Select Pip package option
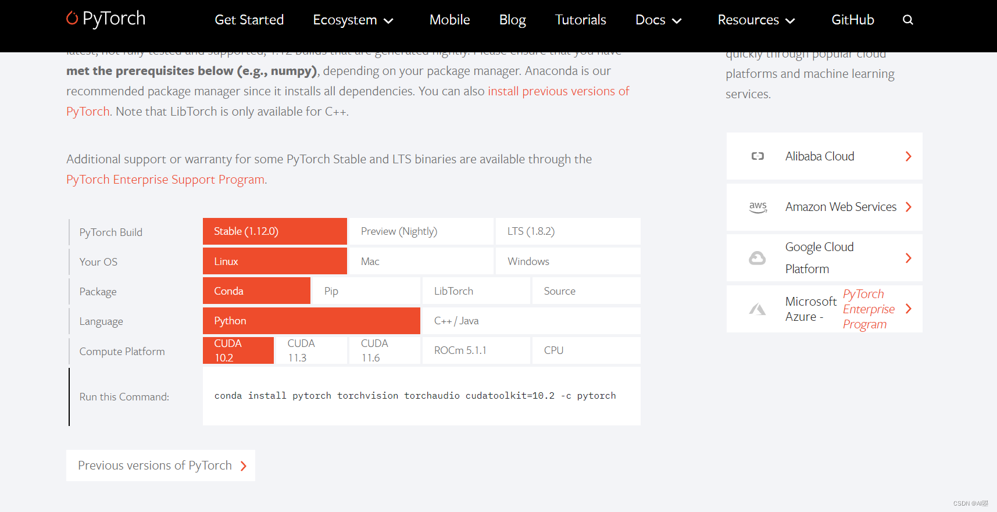The image size is (997, 512). pyautogui.click(x=366, y=291)
